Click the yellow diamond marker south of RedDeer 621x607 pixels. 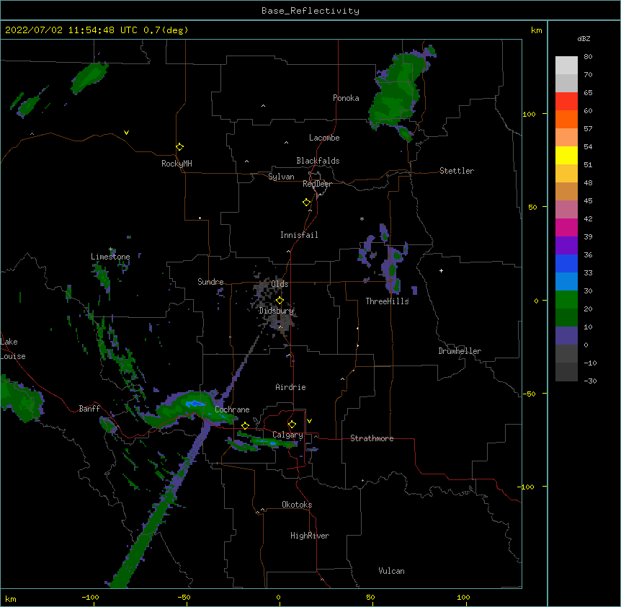(x=307, y=203)
